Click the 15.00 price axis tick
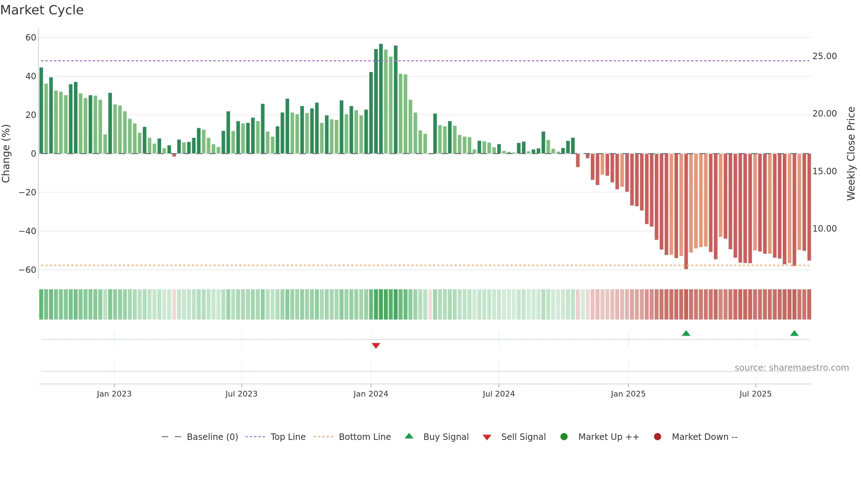Screen dimensions: 861x484 click(824, 171)
